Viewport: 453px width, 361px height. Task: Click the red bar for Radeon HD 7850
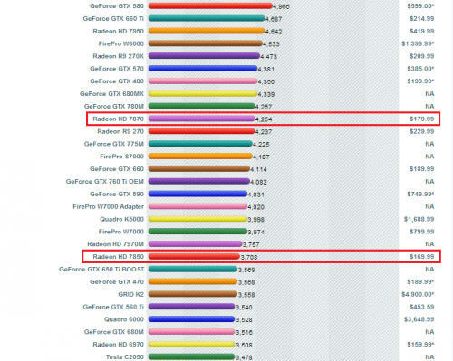tap(194, 256)
